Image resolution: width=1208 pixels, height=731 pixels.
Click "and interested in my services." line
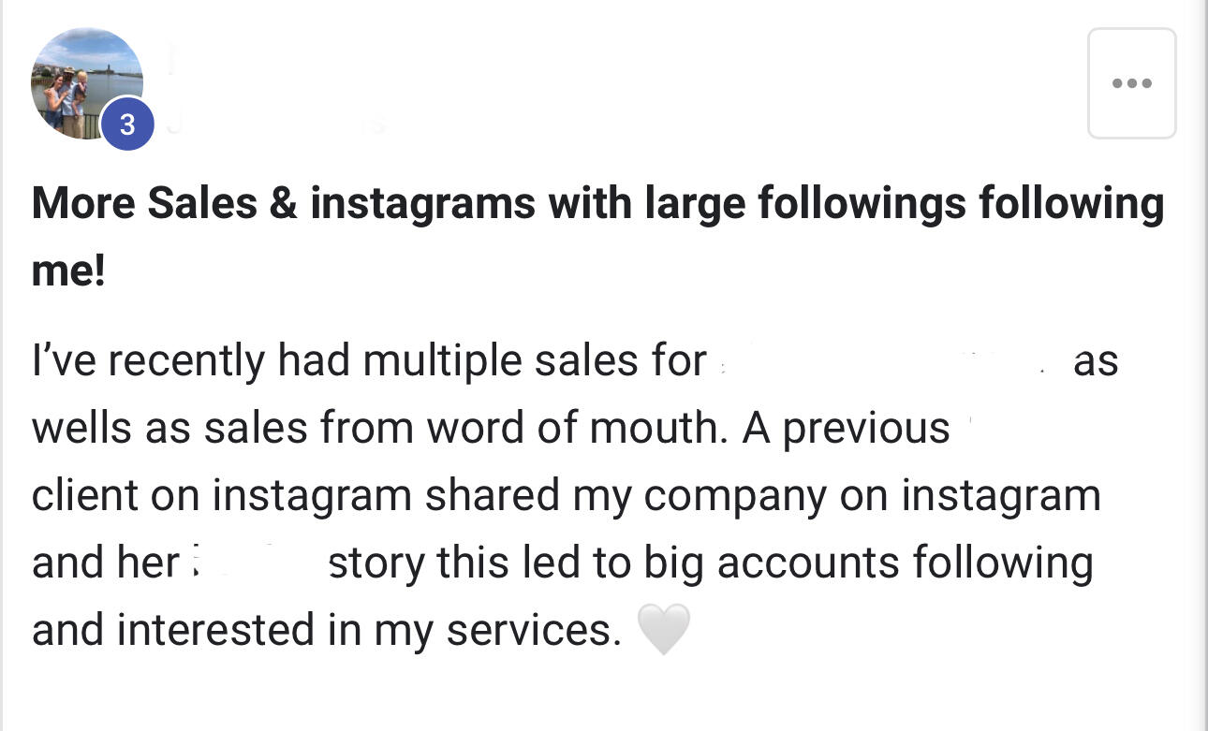[327, 630]
